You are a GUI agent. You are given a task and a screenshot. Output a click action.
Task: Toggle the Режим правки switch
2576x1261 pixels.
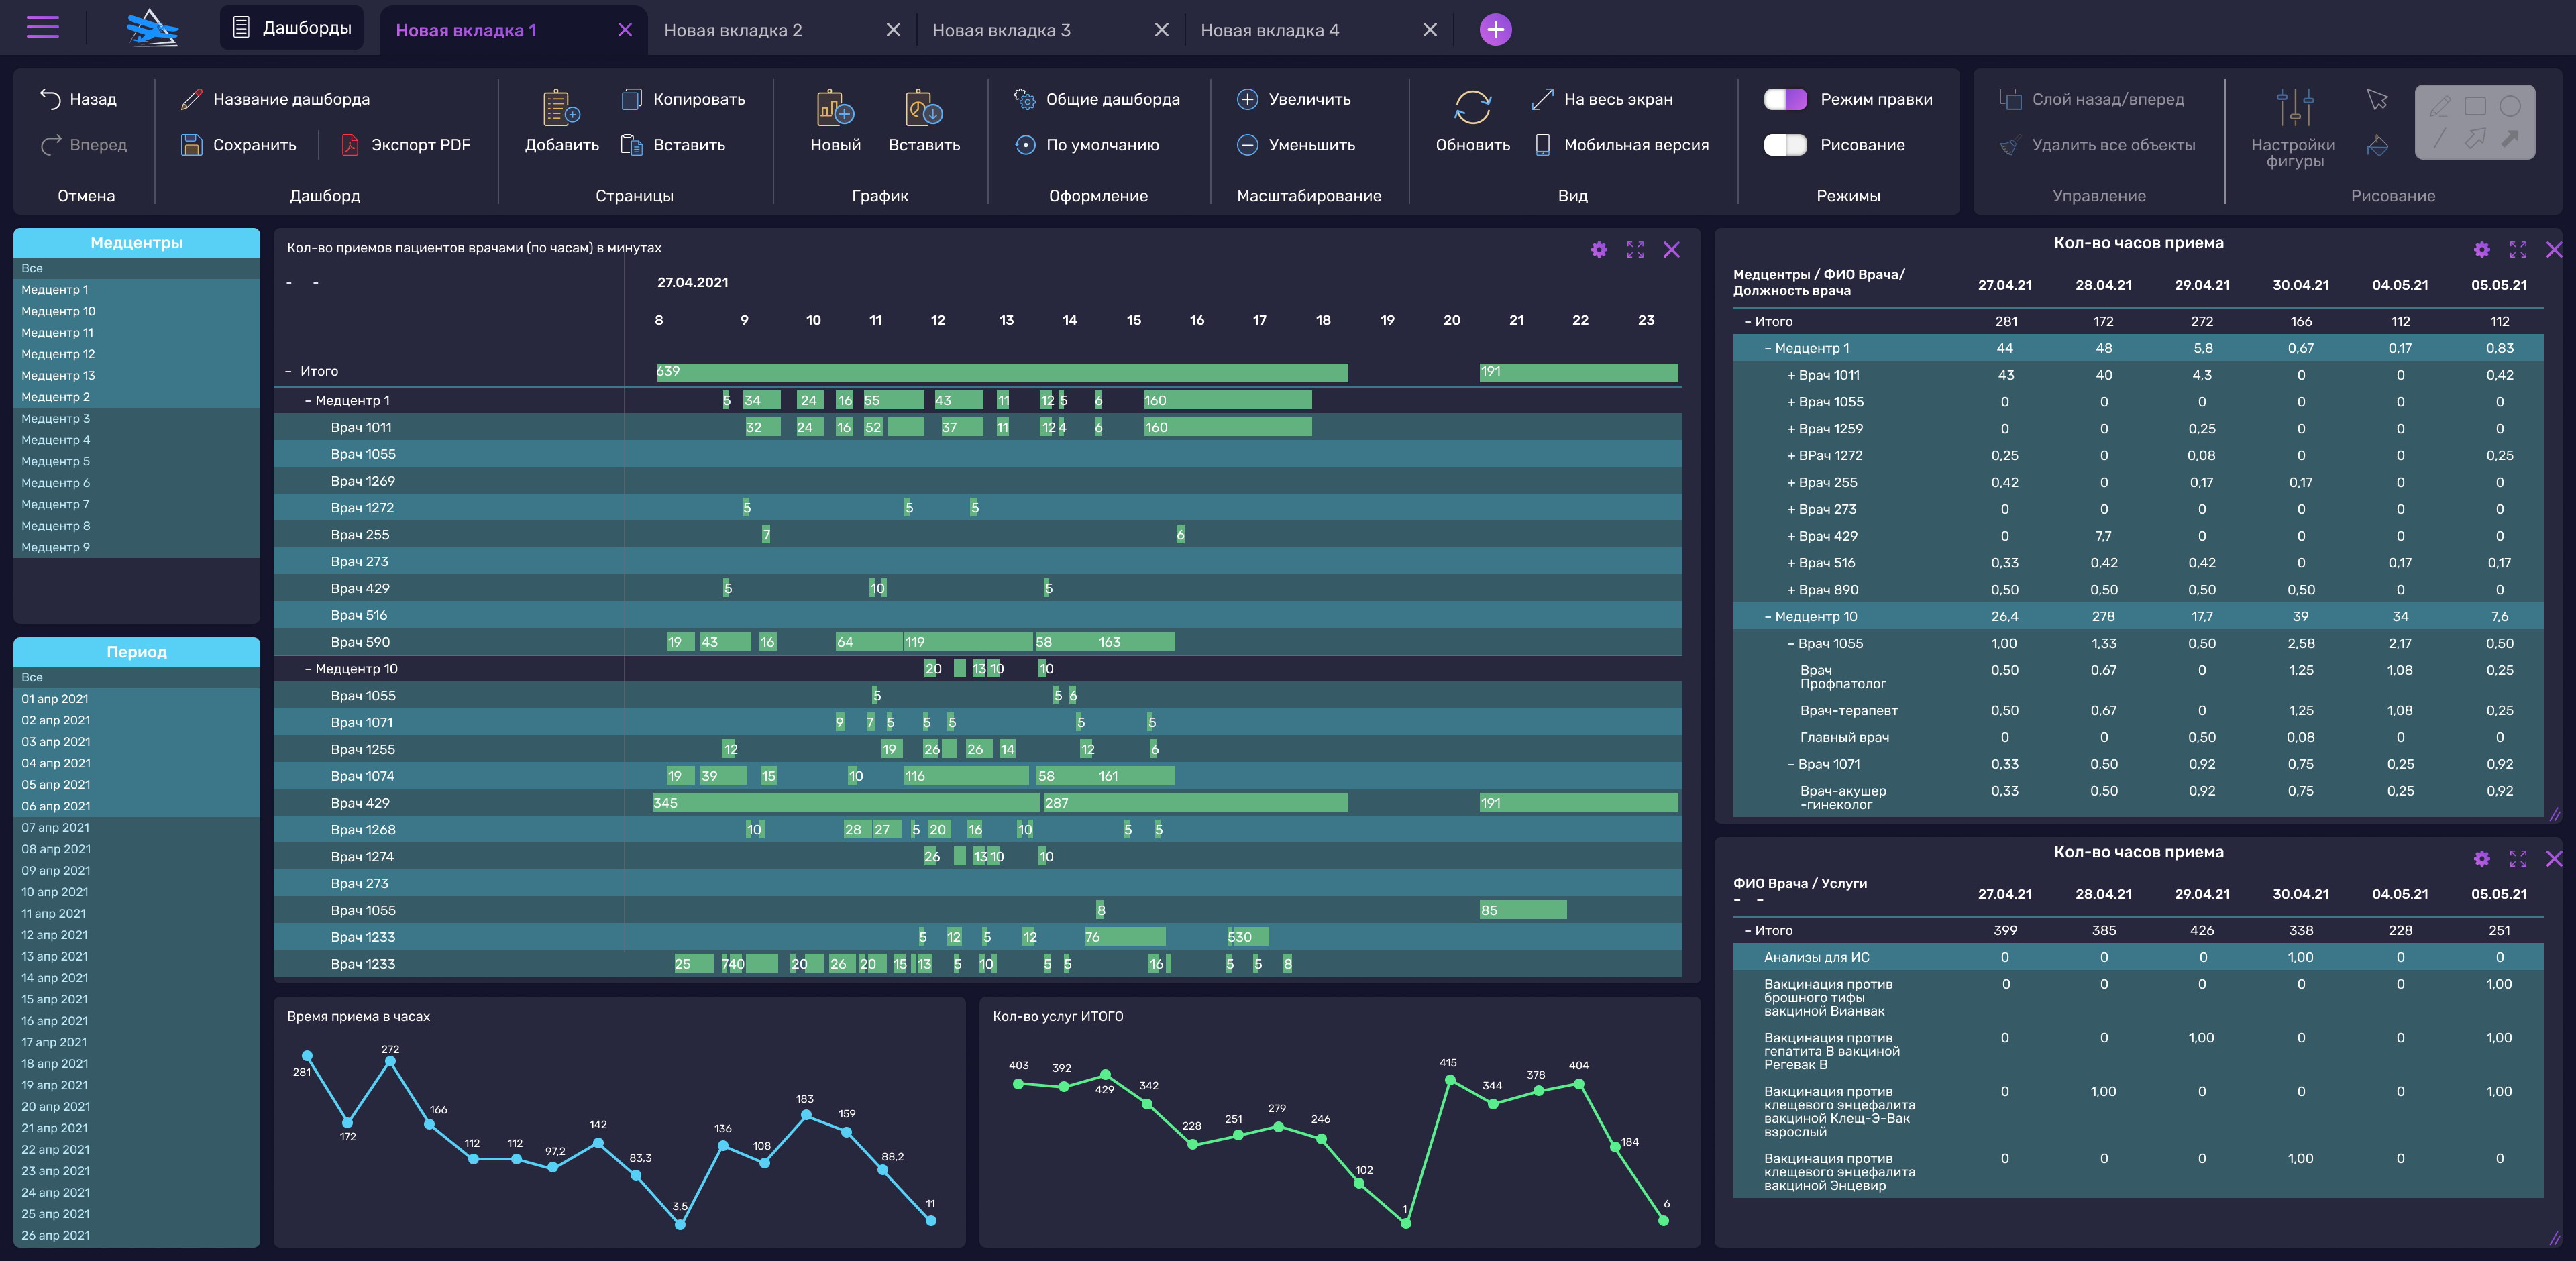[x=1785, y=99]
